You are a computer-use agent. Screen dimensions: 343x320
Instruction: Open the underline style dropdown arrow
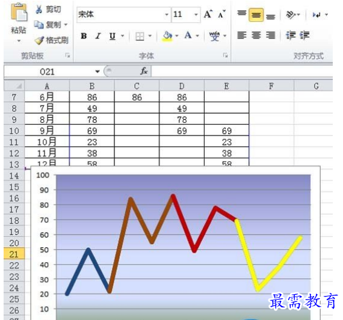point(123,35)
